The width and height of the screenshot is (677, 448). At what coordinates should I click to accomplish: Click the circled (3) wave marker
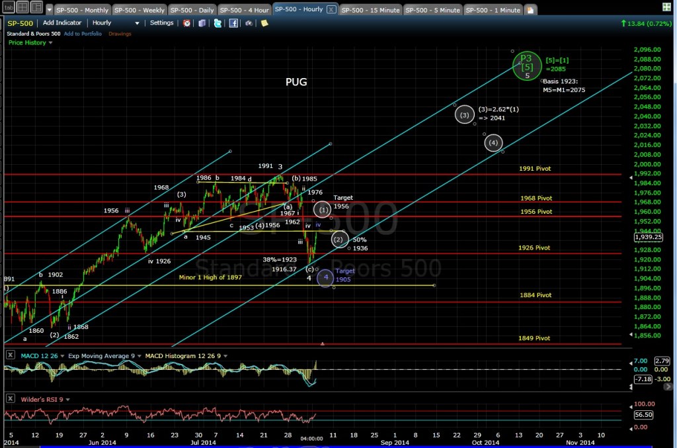(465, 115)
